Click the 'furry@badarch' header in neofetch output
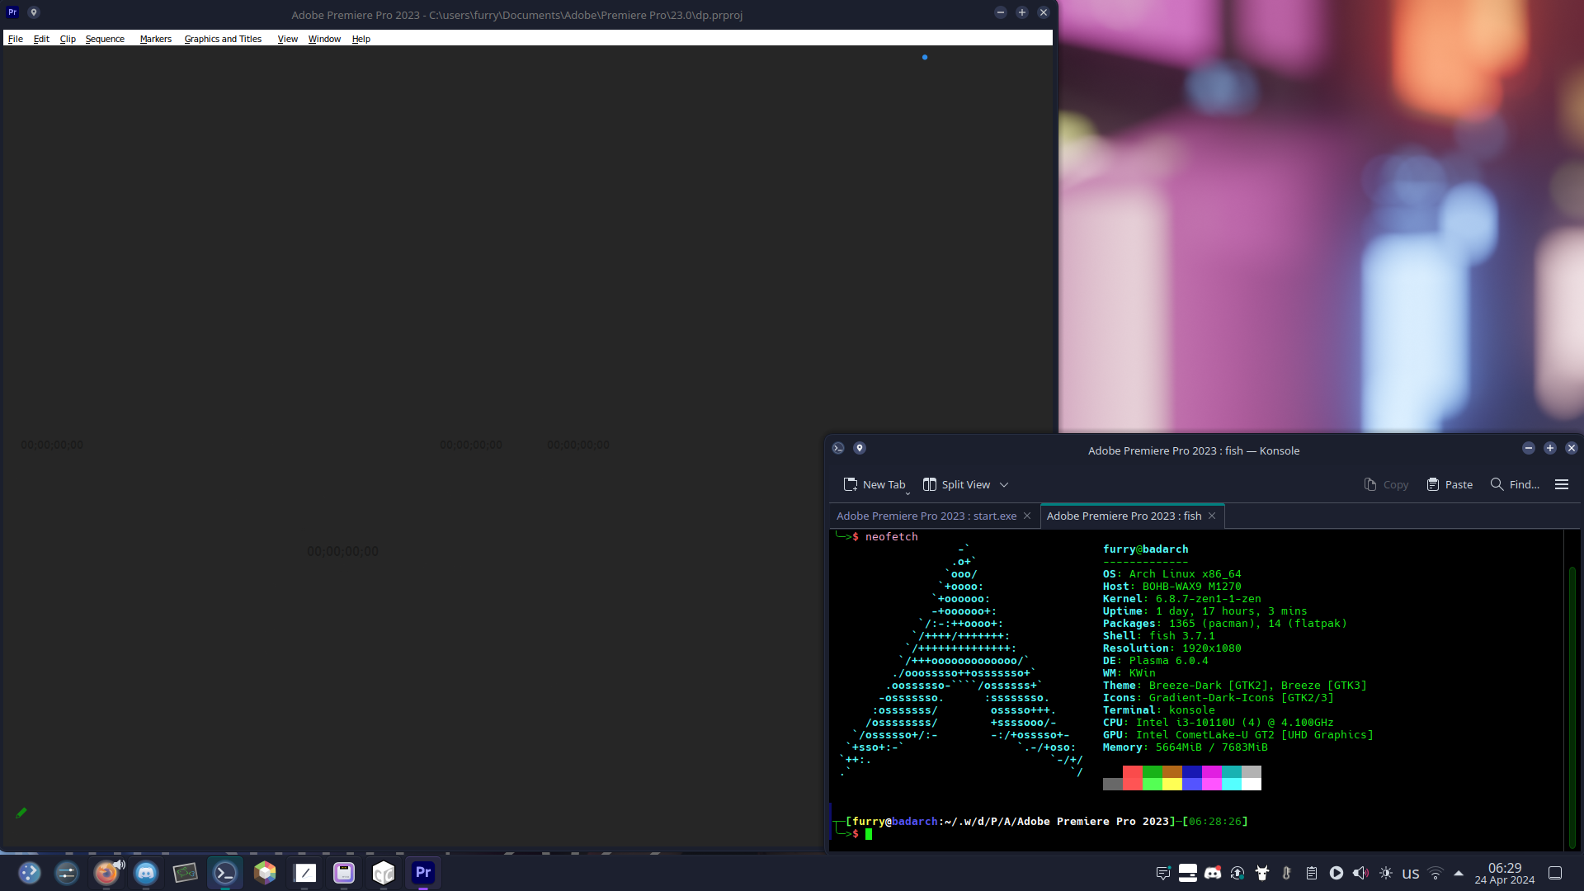1584x891 pixels. tap(1146, 549)
